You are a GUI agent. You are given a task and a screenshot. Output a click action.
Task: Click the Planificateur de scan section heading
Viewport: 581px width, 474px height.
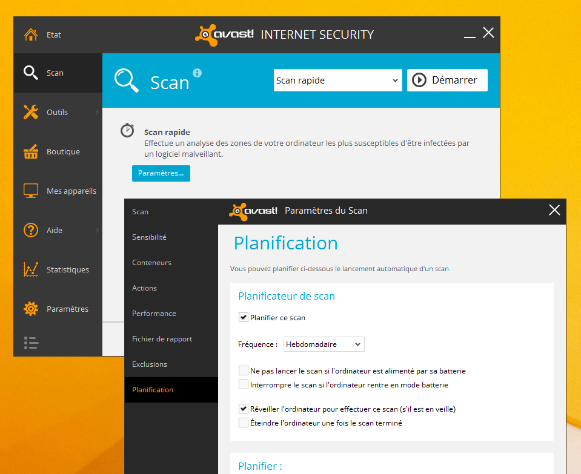[287, 296]
